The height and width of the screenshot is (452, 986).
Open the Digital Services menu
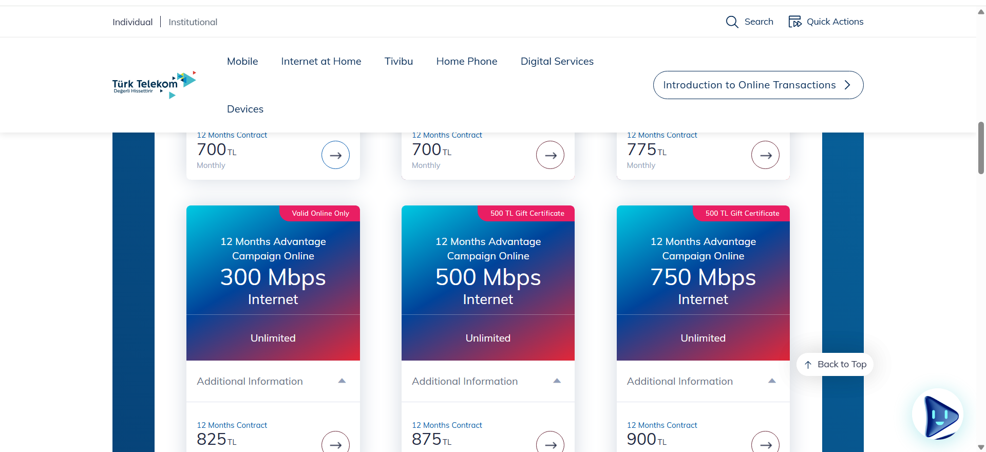coord(557,61)
